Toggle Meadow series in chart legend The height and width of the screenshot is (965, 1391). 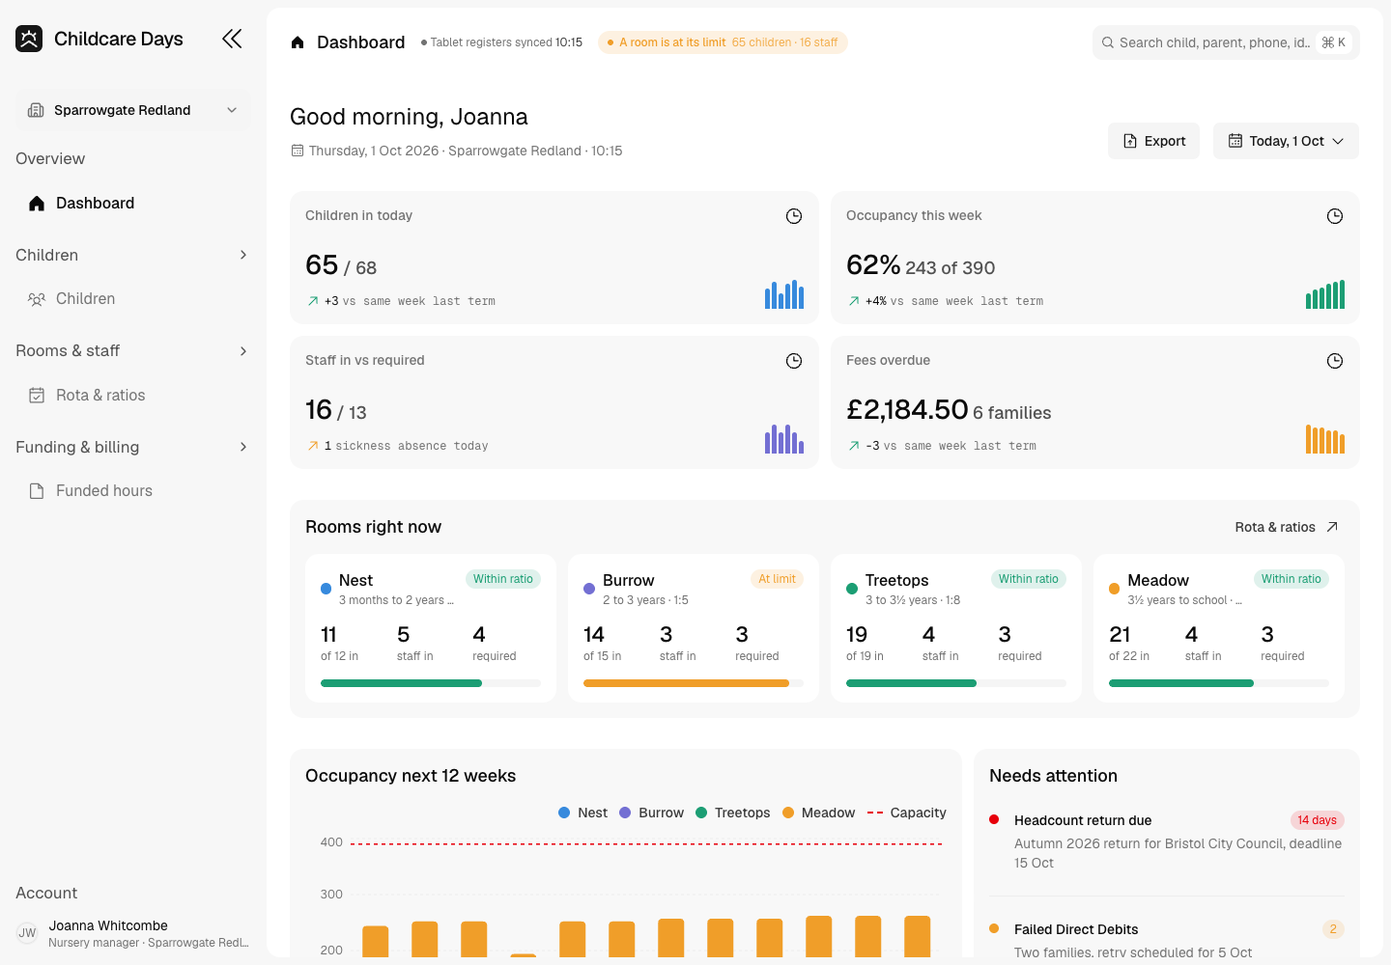(x=818, y=813)
